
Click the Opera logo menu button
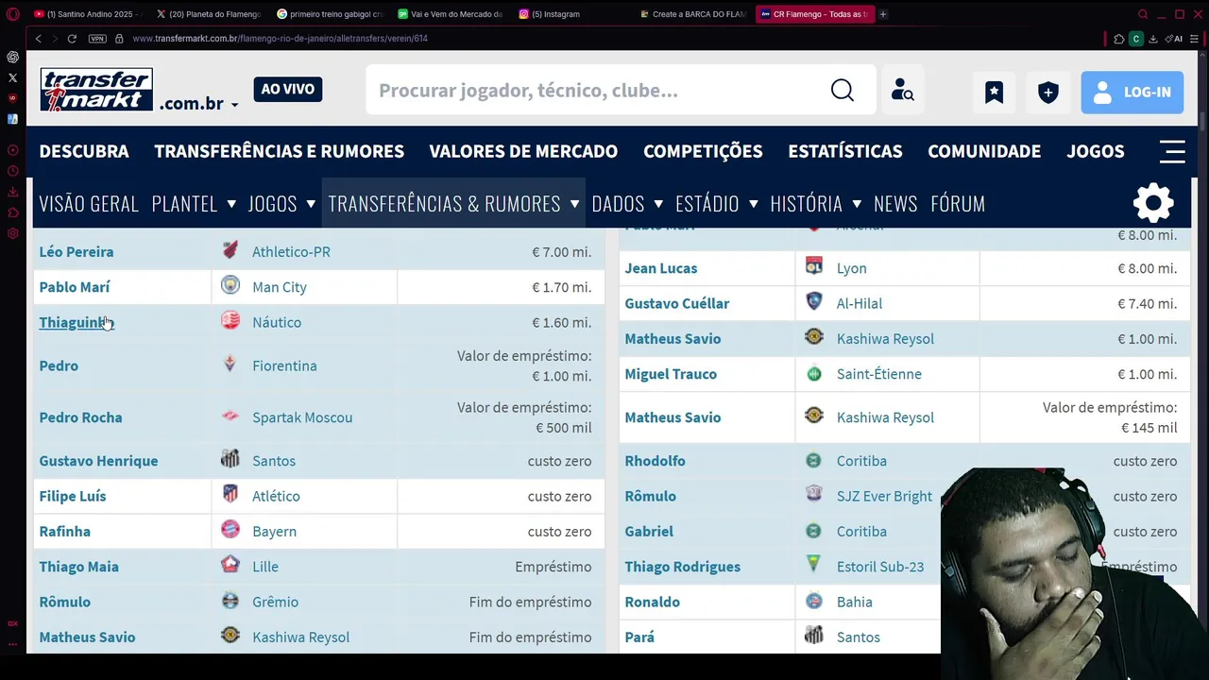click(x=12, y=14)
